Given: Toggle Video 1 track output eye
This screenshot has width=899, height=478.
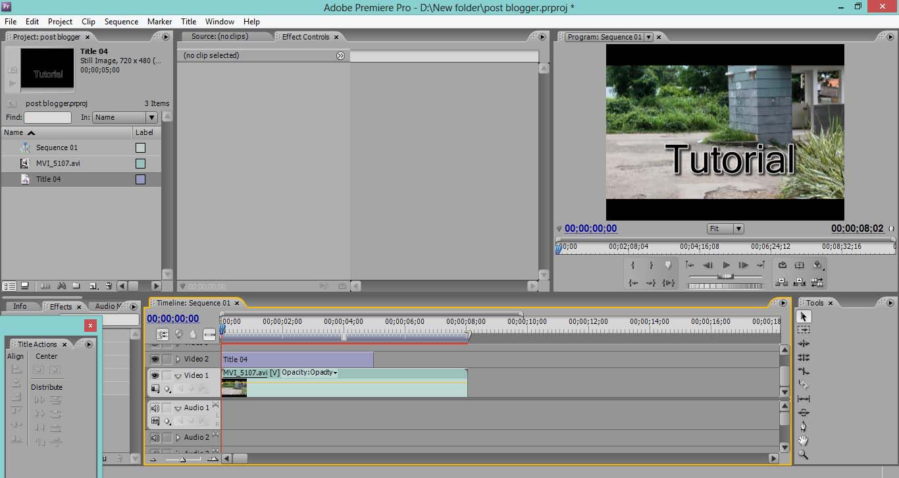Looking at the screenshot, I should (155, 376).
